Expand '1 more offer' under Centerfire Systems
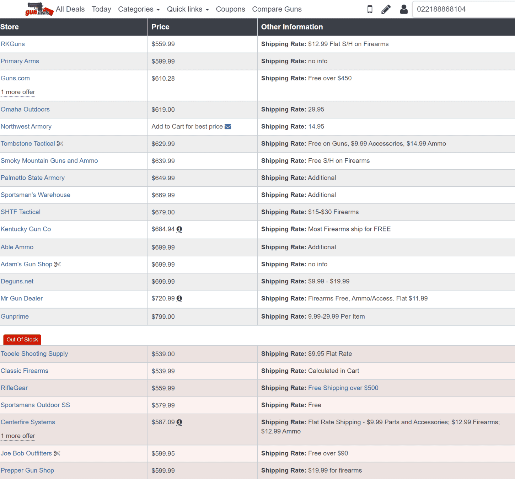Viewport: 515px width, 479px height. tap(18, 436)
